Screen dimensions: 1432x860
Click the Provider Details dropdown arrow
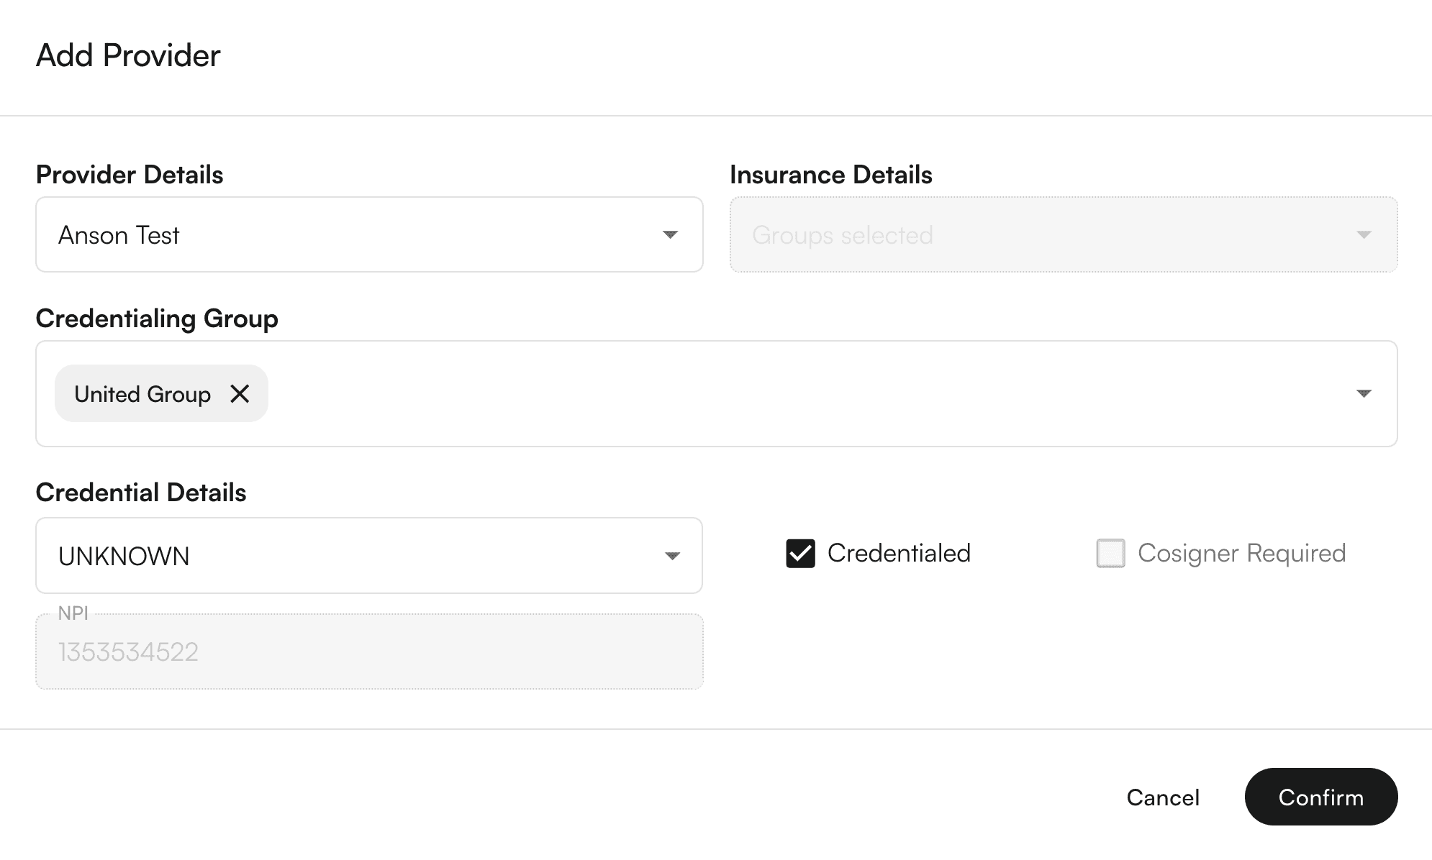coord(670,235)
